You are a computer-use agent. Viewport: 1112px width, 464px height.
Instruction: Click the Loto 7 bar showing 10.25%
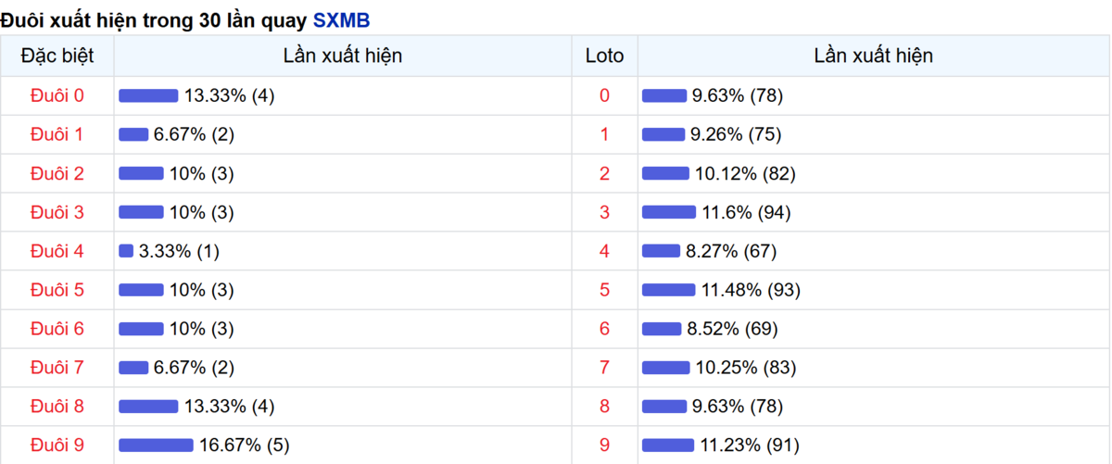[x=665, y=368]
